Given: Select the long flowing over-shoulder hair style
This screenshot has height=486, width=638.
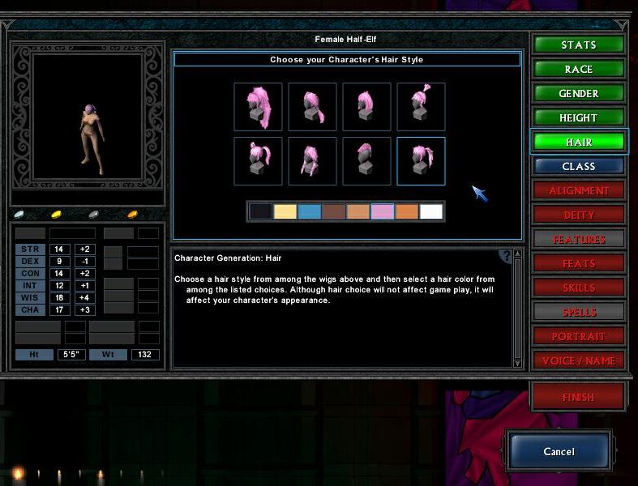Looking at the screenshot, I should pos(258,106).
